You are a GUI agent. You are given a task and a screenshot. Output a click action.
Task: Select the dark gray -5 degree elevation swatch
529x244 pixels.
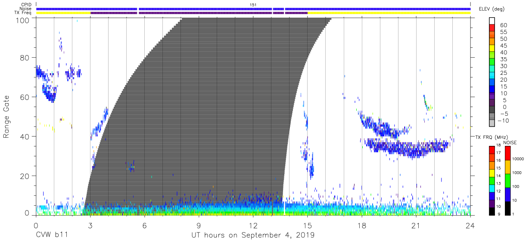coord(492,110)
